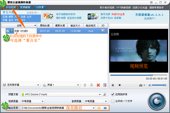Click the 合并 FAQ link
This screenshot has width=170, height=113.
click(29, 17)
